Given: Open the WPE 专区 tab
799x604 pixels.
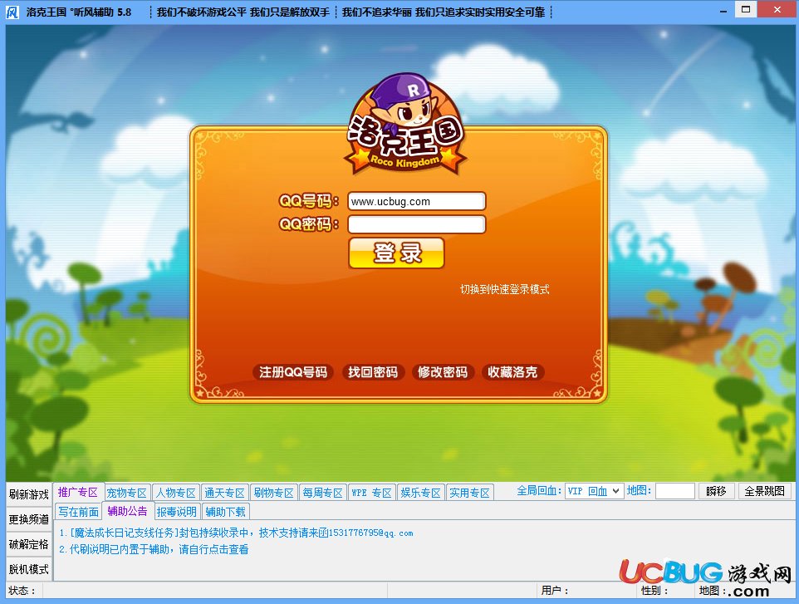Looking at the screenshot, I should tap(371, 493).
